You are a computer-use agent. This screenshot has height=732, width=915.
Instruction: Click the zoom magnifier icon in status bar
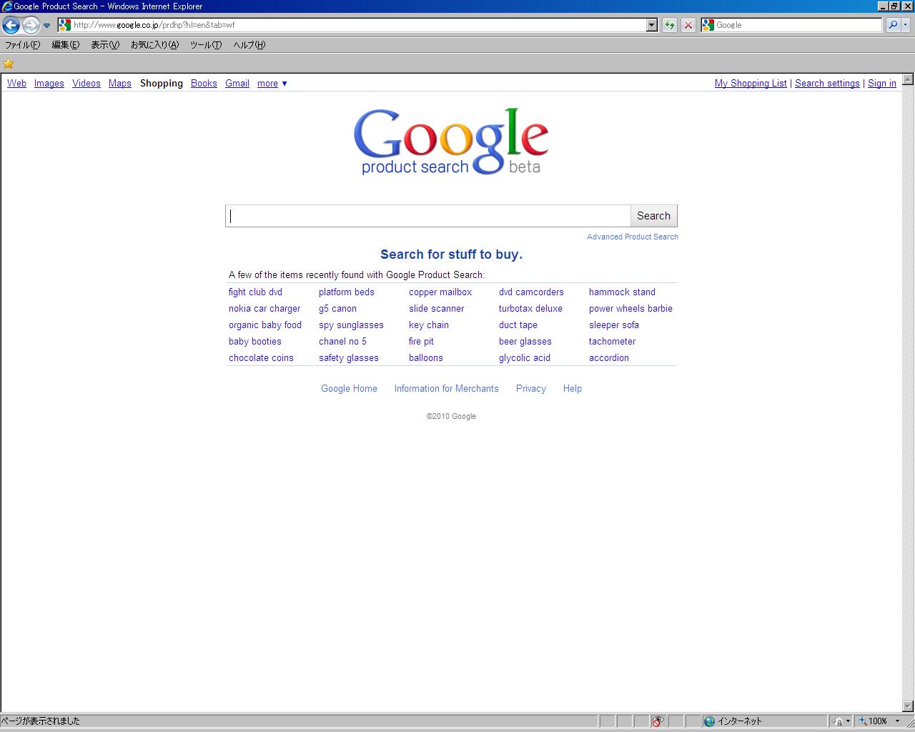pyautogui.click(x=863, y=721)
